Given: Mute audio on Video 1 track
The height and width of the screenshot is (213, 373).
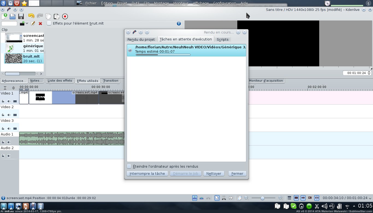Looking at the screenshot, I should (9, 101).
